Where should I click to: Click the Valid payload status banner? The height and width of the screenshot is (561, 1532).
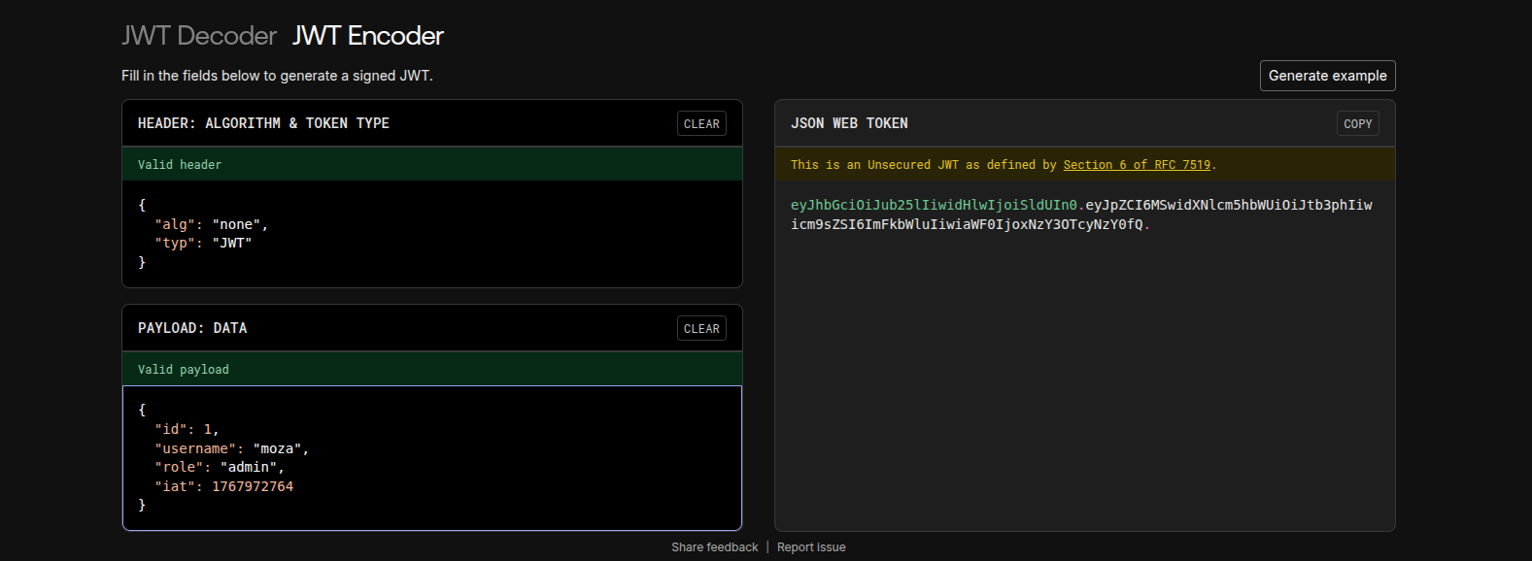184,370
